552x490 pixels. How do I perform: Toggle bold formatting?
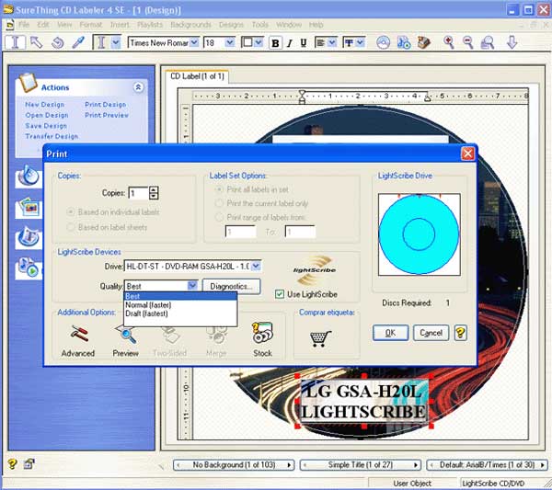(276, 43)
